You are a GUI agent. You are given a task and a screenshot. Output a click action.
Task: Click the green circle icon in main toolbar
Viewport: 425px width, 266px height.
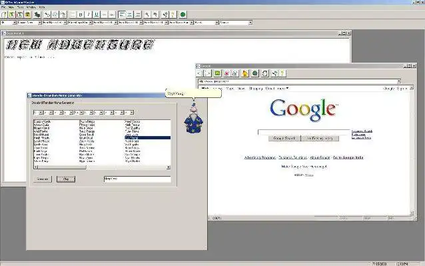183,15
